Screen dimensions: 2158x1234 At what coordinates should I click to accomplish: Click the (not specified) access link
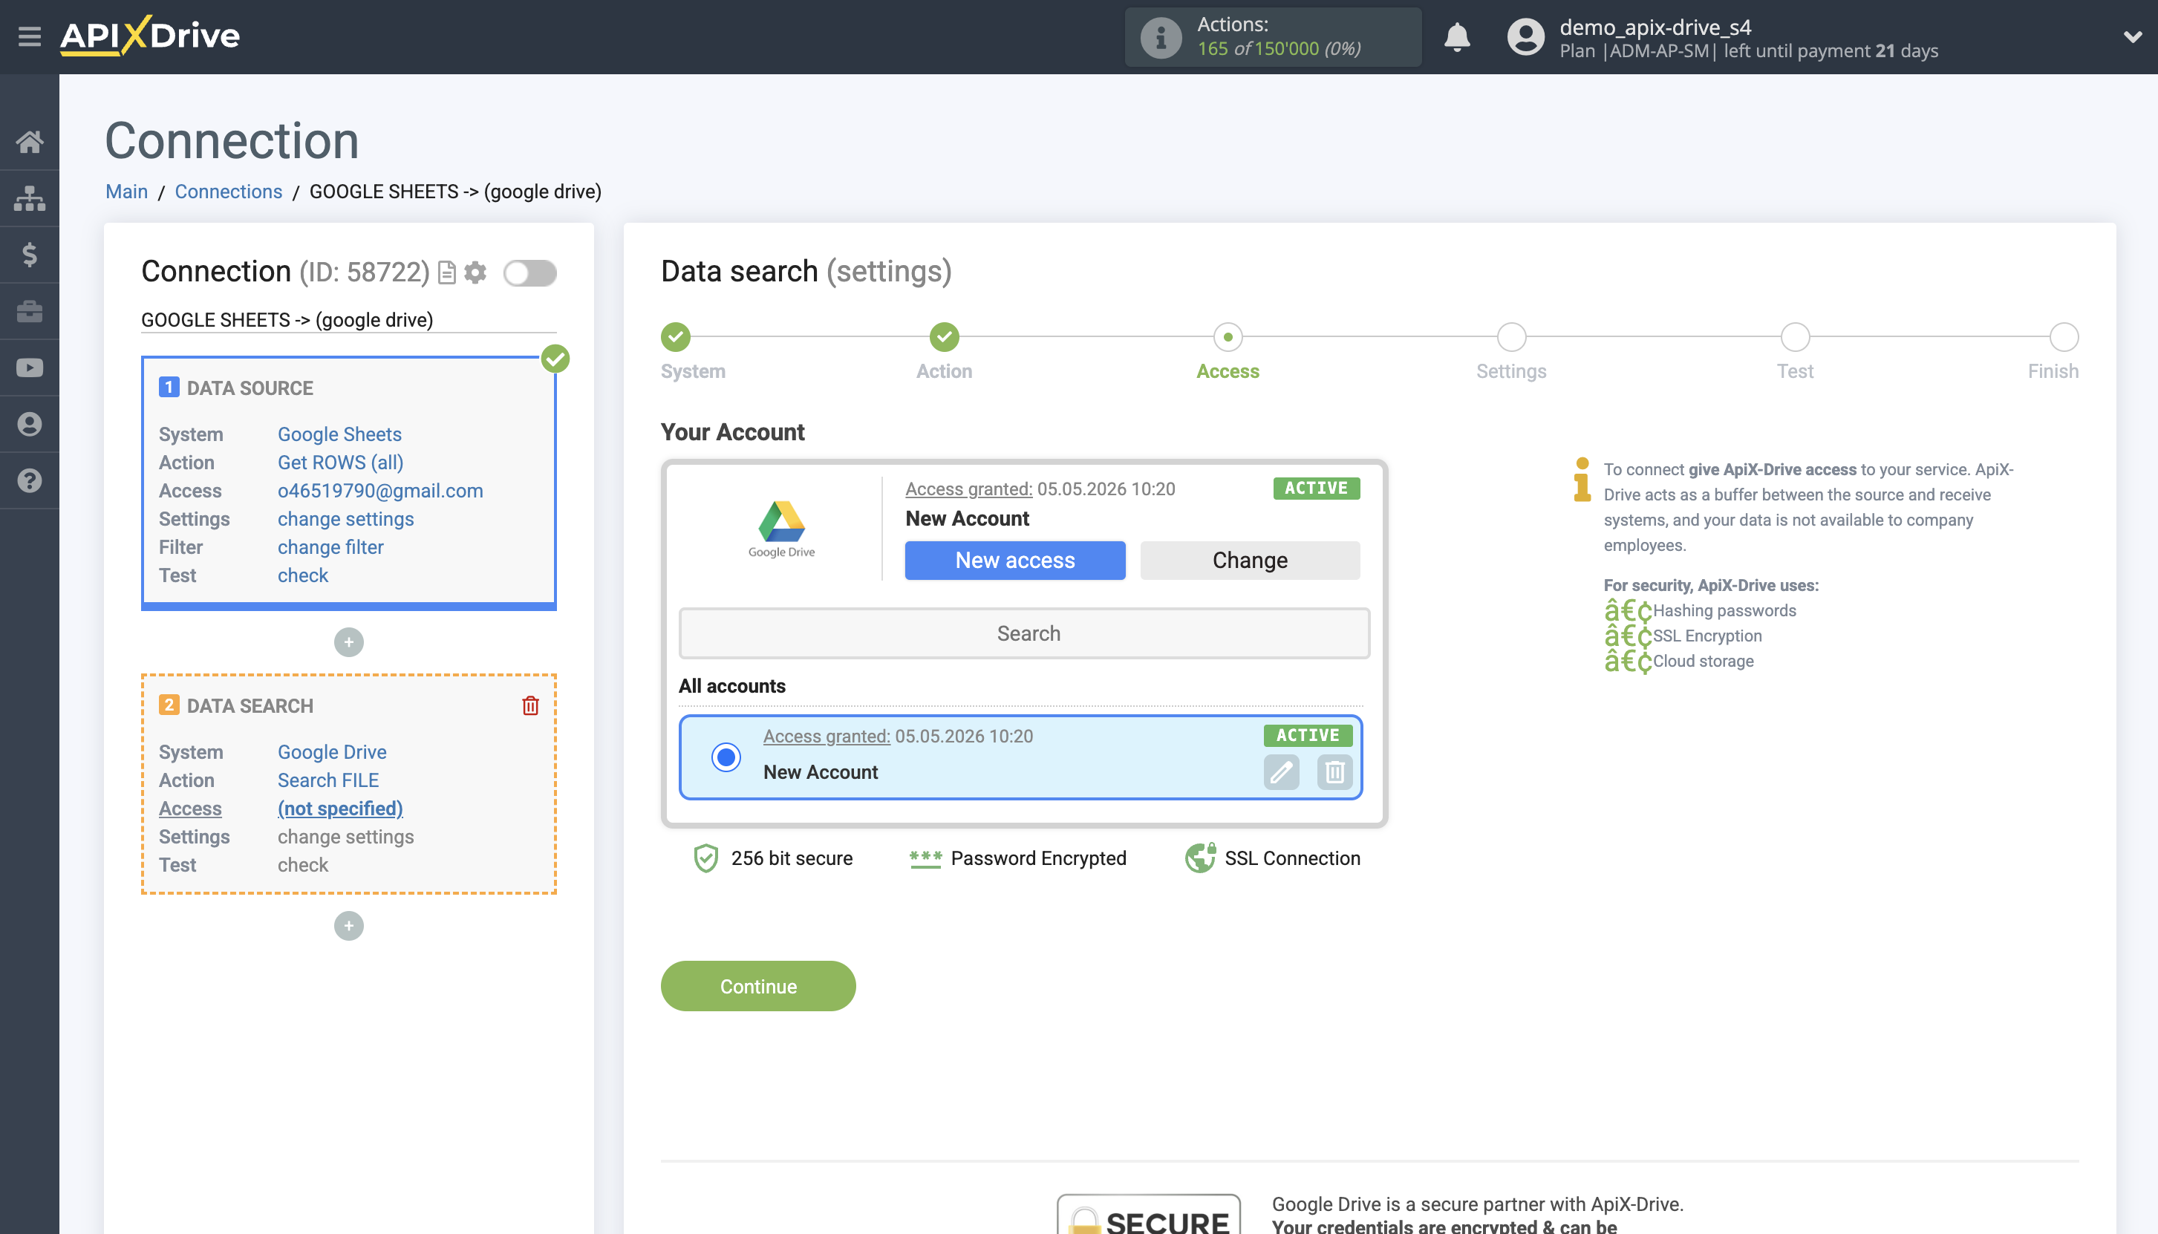(x=340, y=809)
